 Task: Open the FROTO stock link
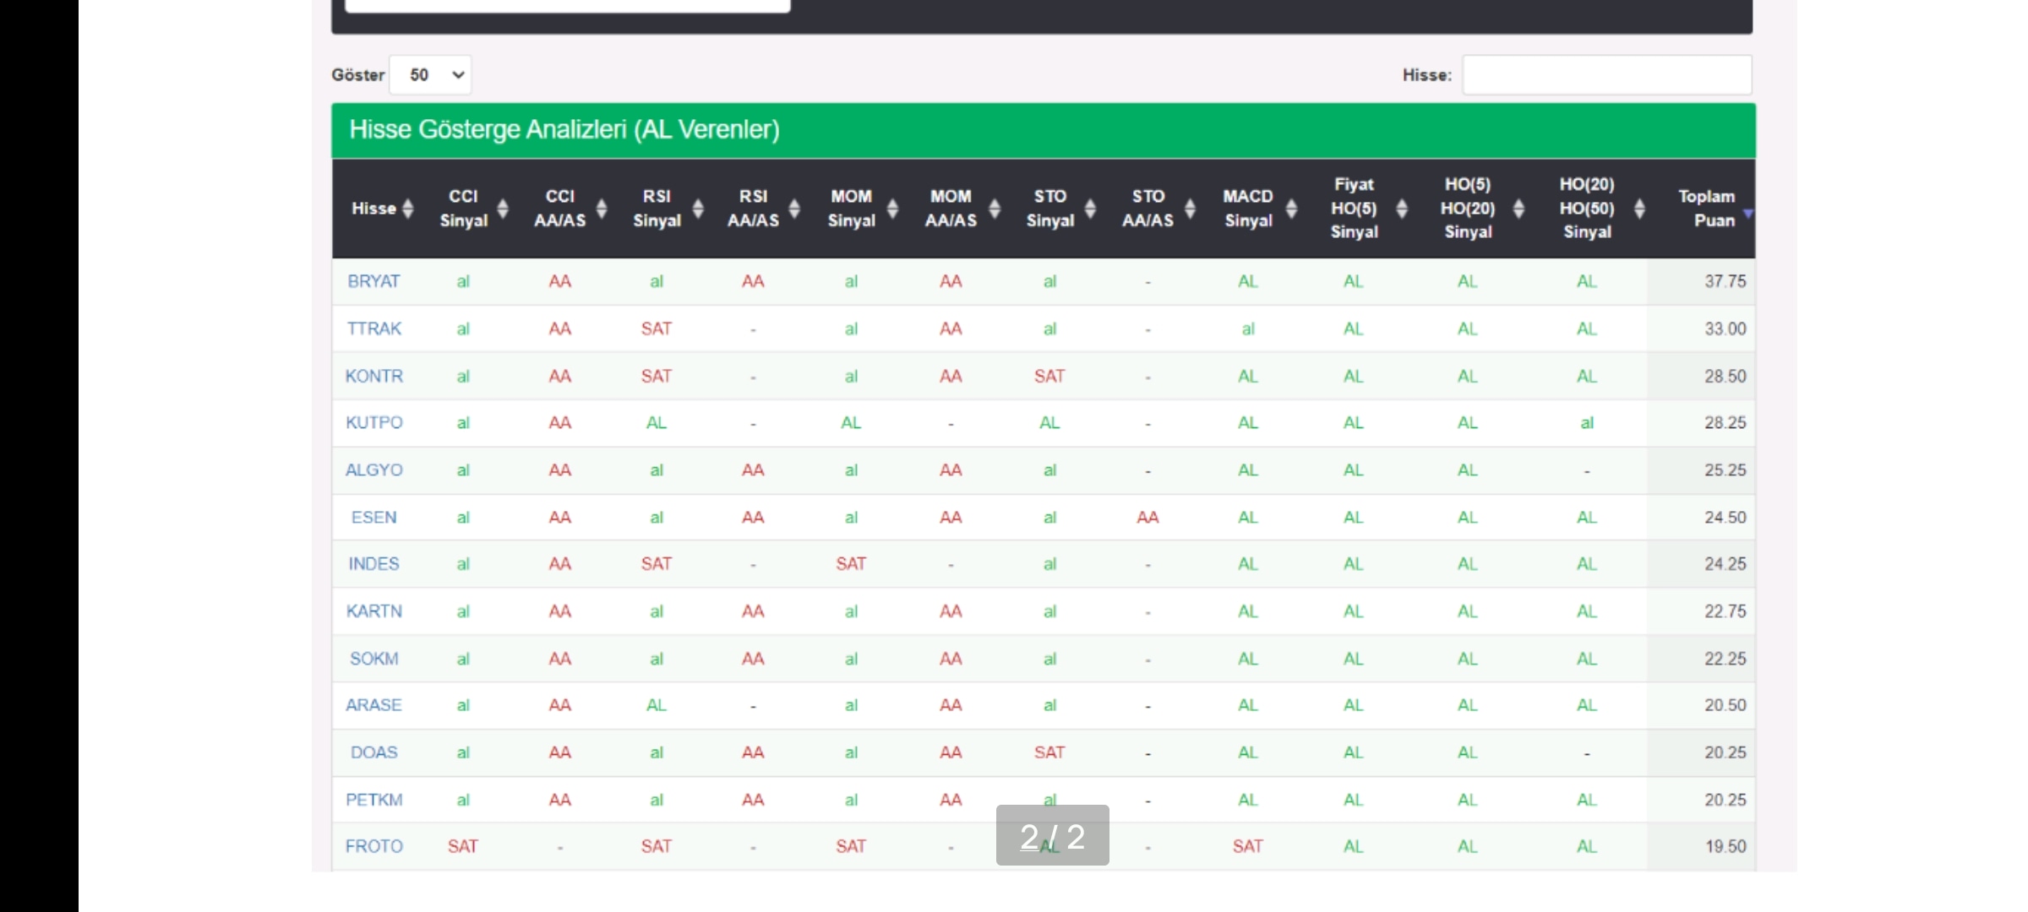(x=373, y=845)
